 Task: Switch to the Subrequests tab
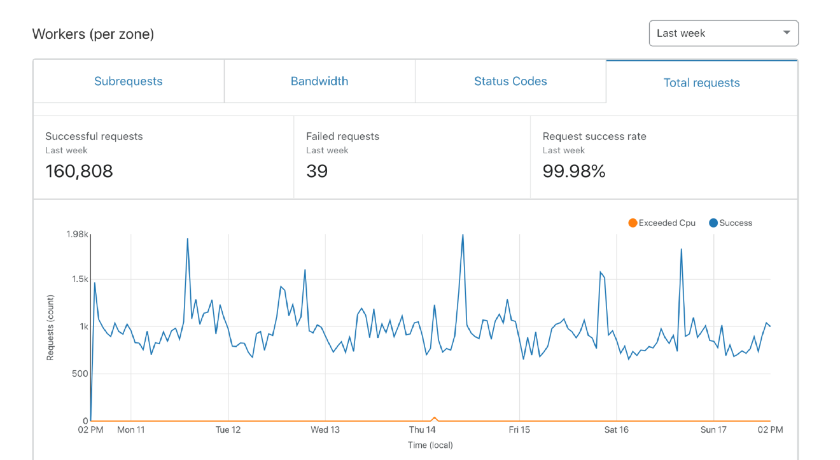click(128, 81)
